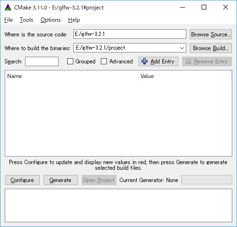The image size is (237, 227).
Task: Enable the Grouped checkbox
Action: click(70, 61)
